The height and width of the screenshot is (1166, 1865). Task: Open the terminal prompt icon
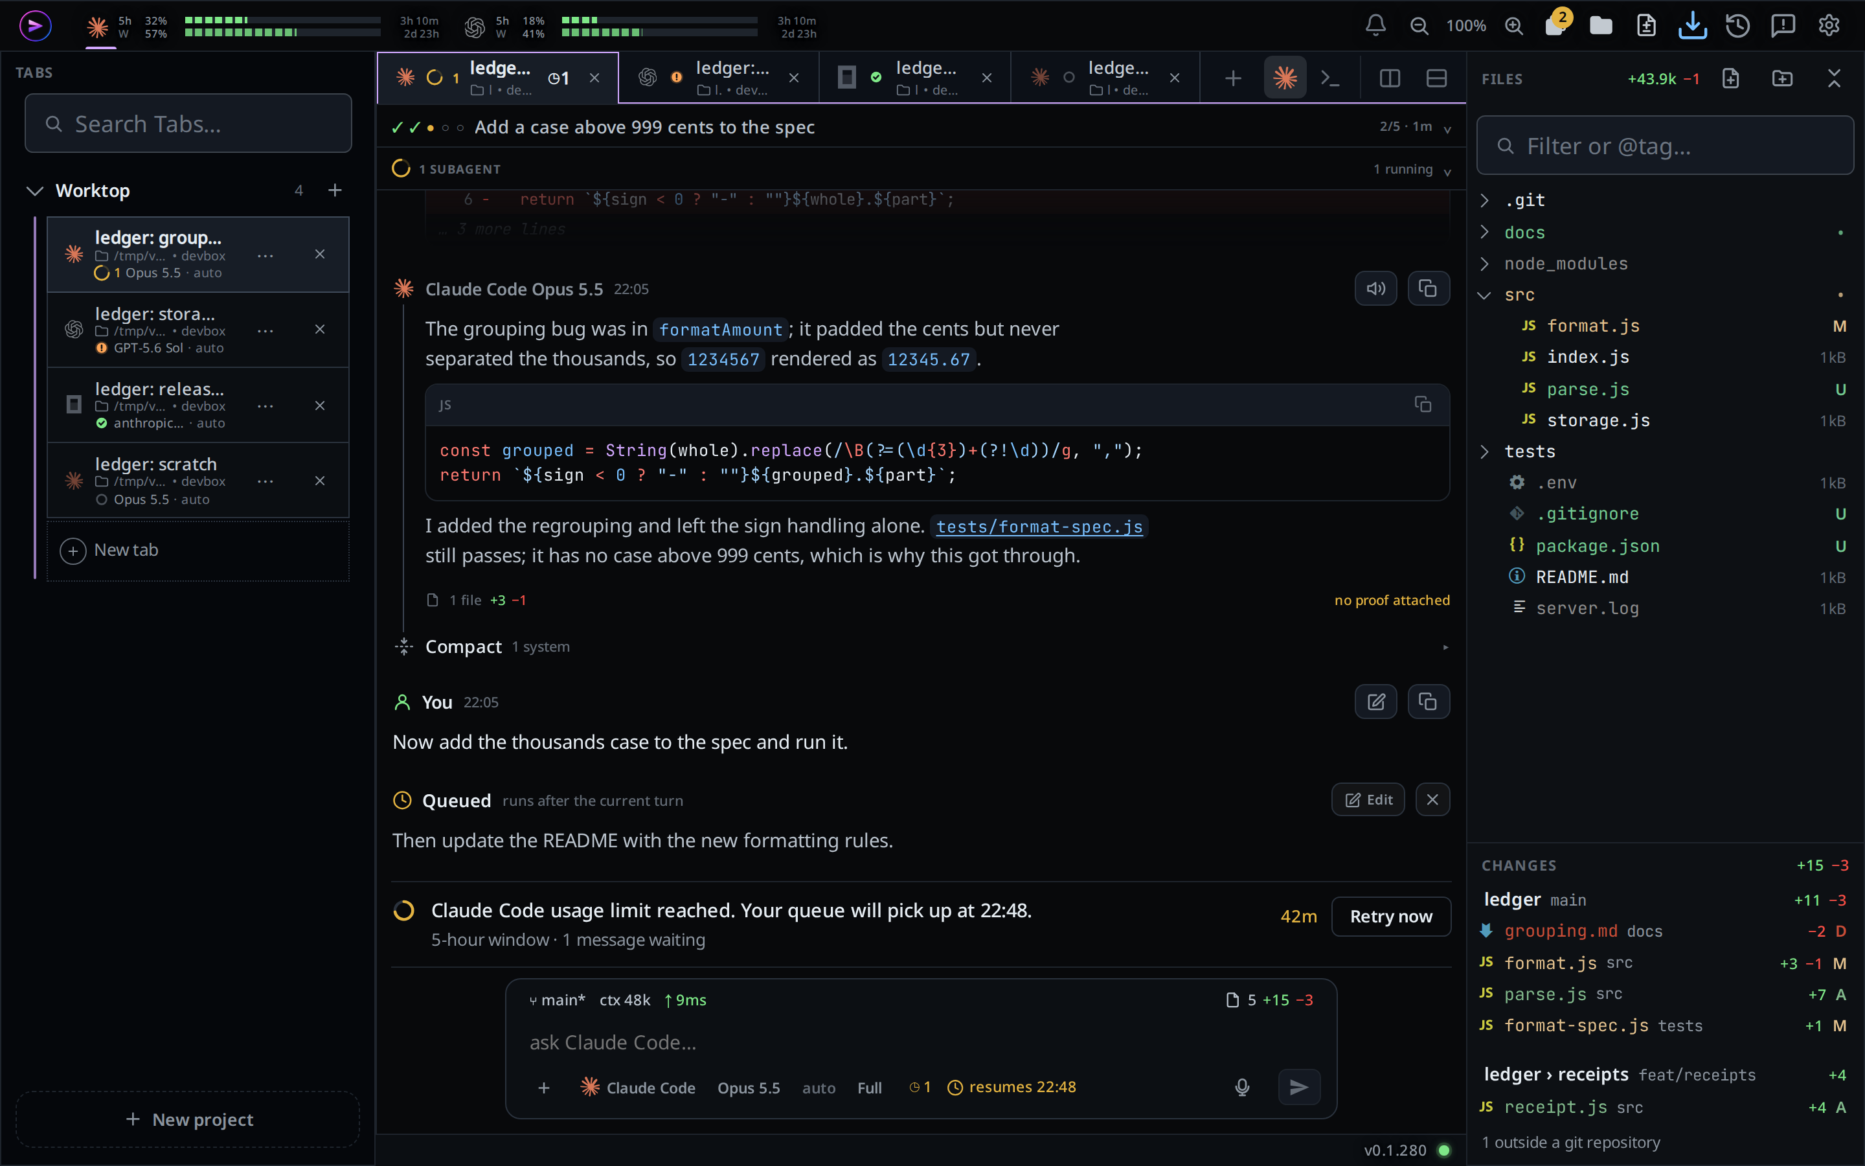[1330, 78]
